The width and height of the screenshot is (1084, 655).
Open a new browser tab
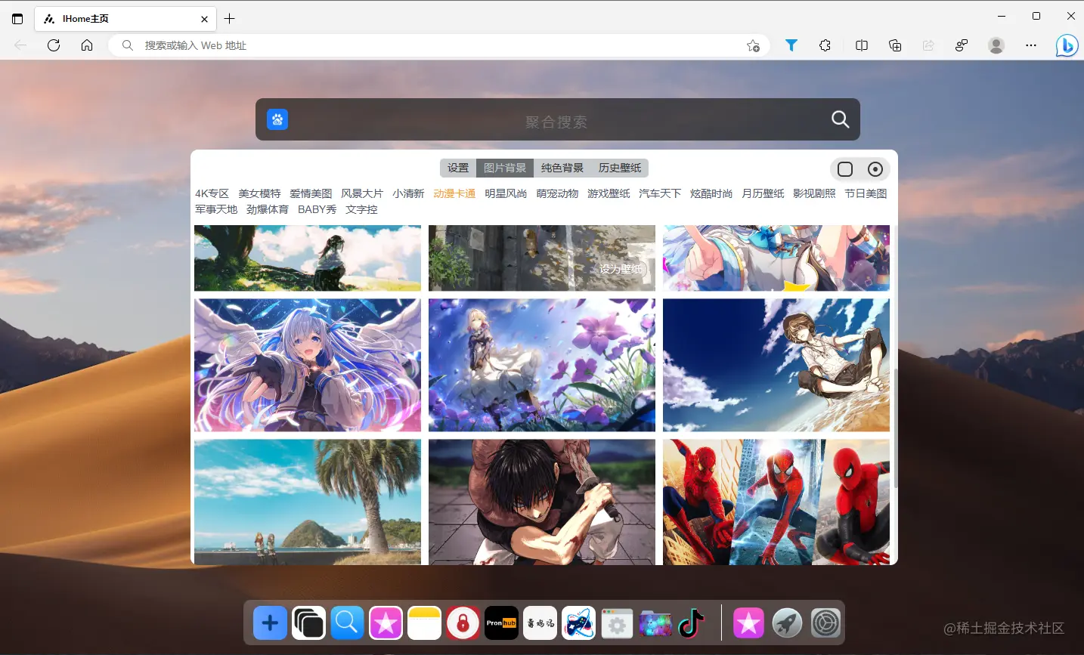[230, 19]
